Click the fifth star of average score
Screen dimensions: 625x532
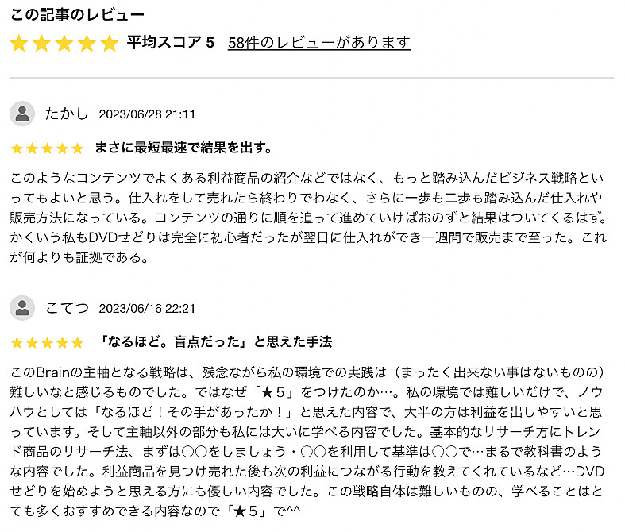110,43
